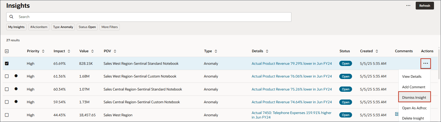The width and height of the screenshot is (441, 122).
Task: Click the Refresh button
Action: [424, 5]
